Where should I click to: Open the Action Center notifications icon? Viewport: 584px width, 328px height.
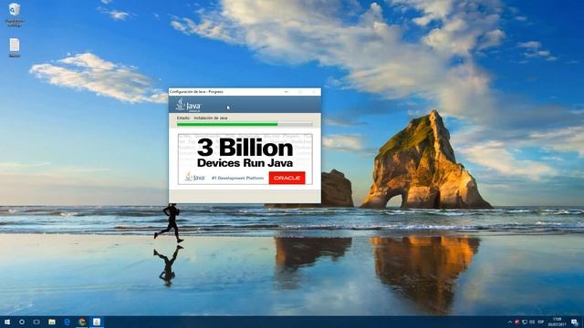tap(575, 322)
